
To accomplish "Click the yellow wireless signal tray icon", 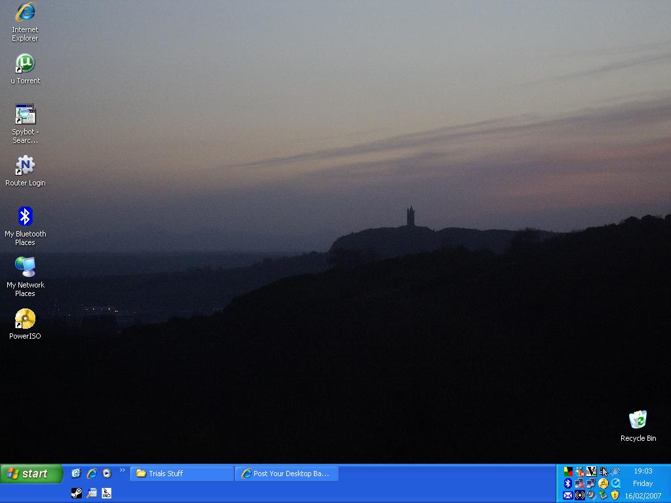I will point(580,495).
